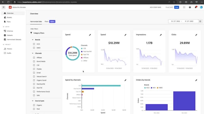Click the Category filters funnel icon

point(31,33)
